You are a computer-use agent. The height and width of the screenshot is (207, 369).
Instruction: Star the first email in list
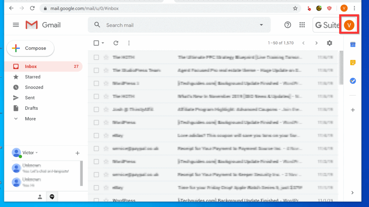pos(106,57)
